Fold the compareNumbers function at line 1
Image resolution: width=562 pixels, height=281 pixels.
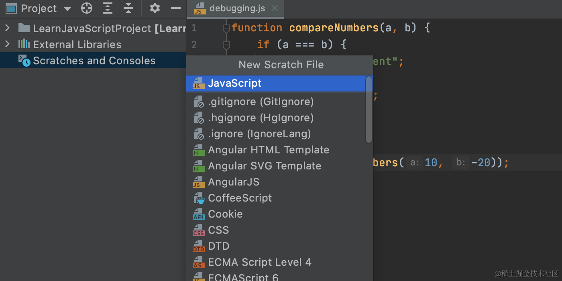(226, 28)
